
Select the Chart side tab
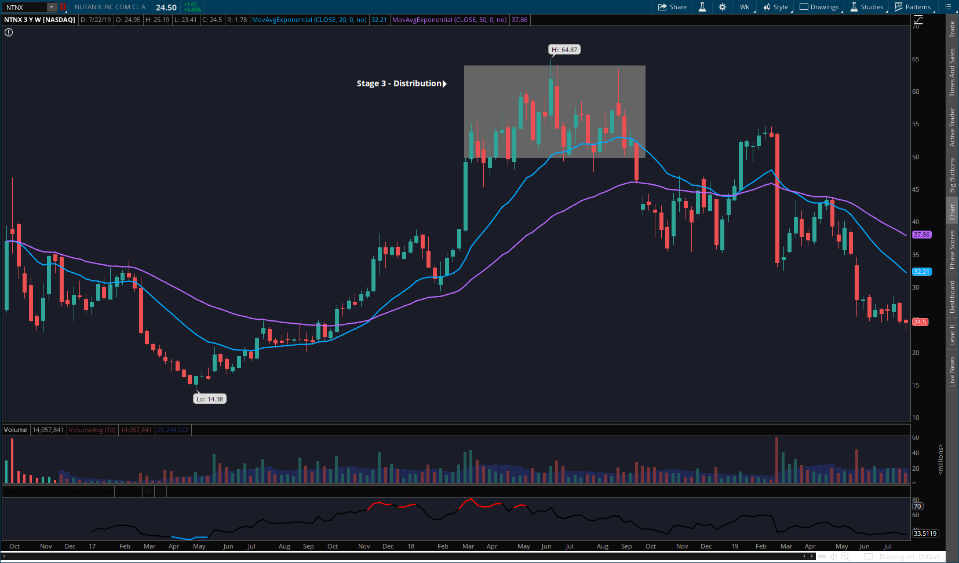(952, 211)
